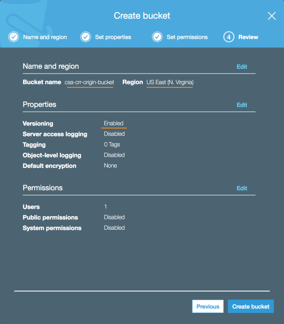Click the System permissions Disabled value

tap(114, 228)
